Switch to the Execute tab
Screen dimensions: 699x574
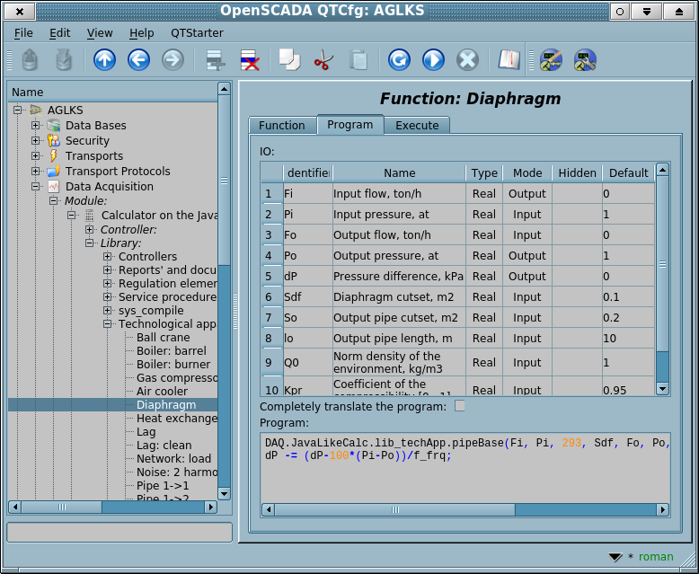(x=417, y=126)
